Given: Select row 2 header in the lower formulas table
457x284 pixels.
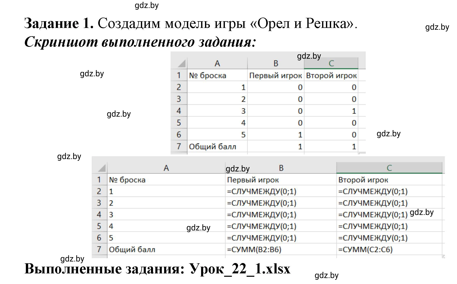Looking at the screenshot, I should [100, 191].
